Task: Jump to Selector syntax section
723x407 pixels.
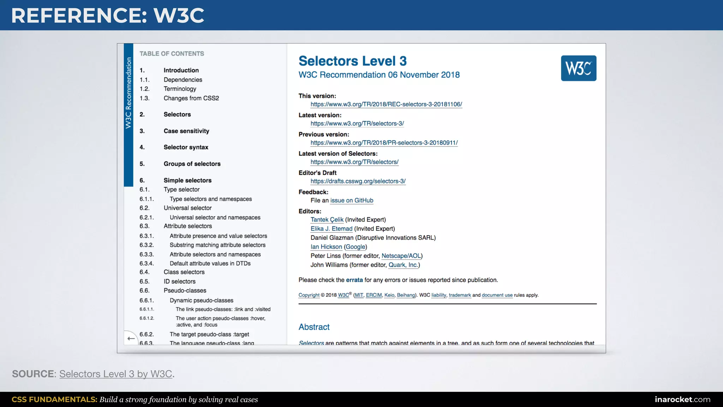Action: [186, 147]
